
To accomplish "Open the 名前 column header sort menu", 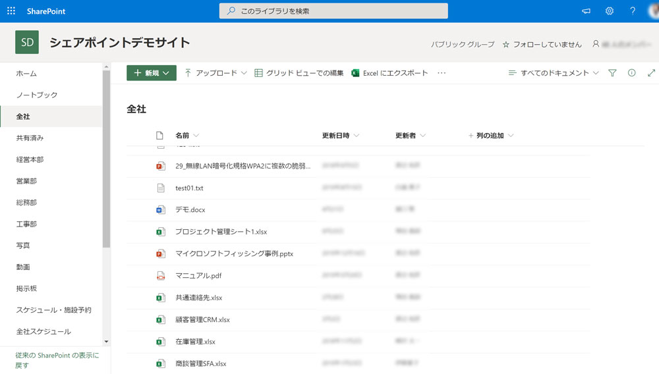I will (187, 136).
